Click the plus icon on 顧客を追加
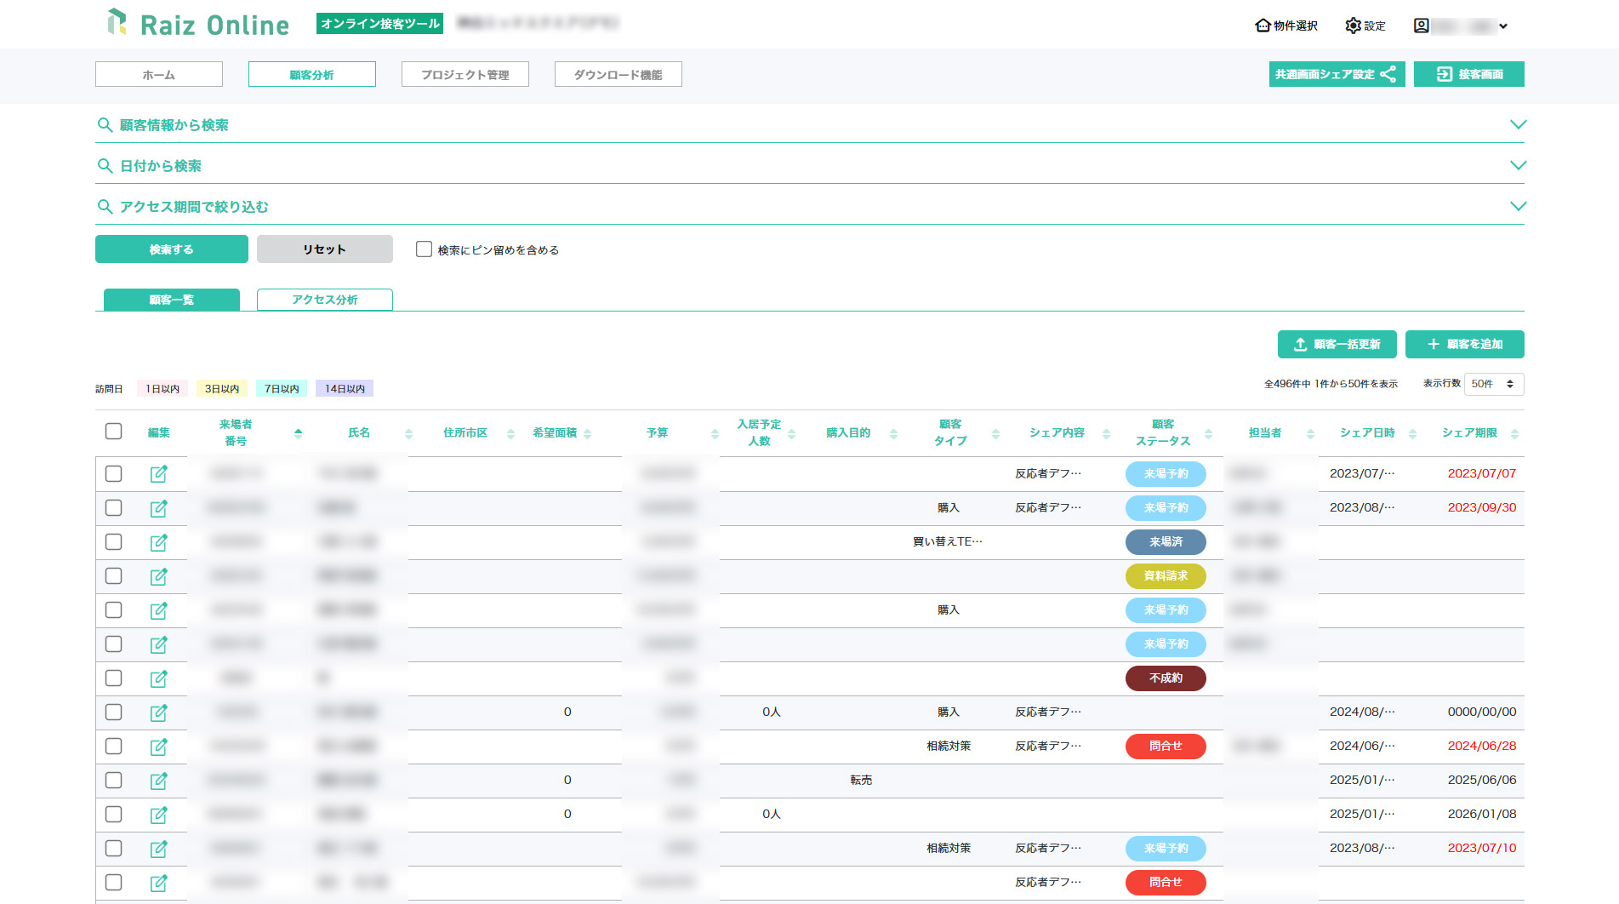This screenshot has height=904, width=1619. pos(1432,344)
